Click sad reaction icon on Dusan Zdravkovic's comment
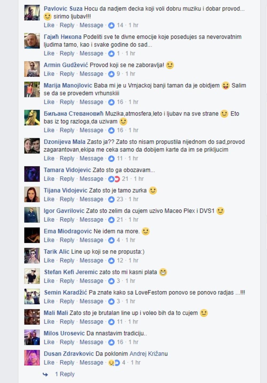The image size is (267, 383). point(111,363)
